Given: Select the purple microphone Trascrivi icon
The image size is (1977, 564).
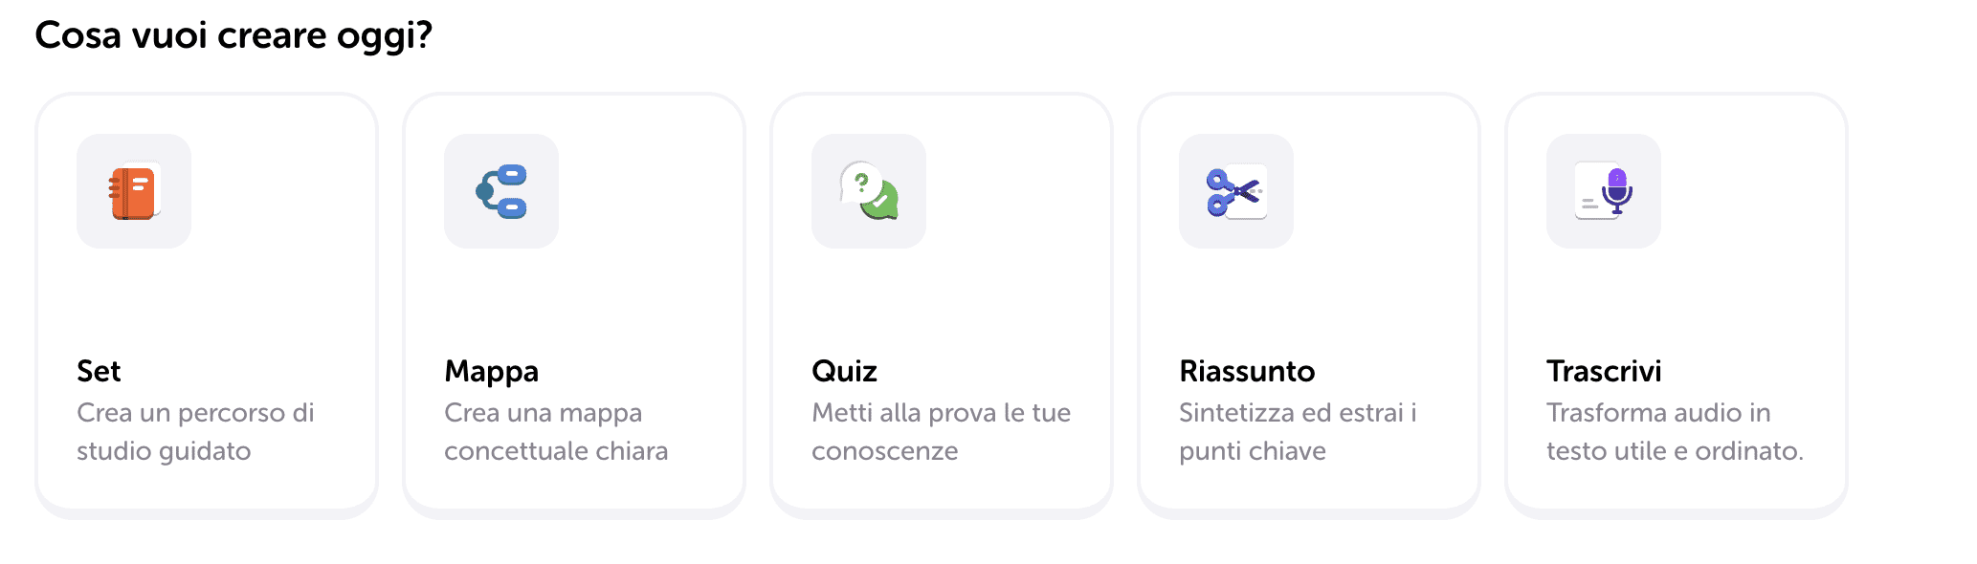Looking at the screenshot, I should tap(1603, 191).
